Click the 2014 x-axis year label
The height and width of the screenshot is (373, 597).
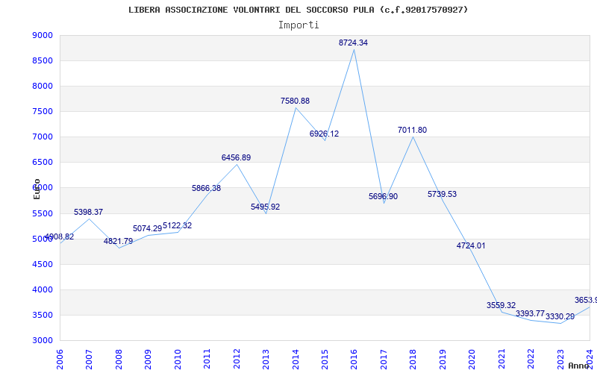point(296,360)
